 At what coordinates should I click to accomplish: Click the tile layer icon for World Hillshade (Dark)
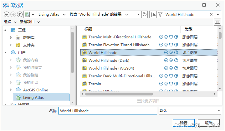coord(84,60)
